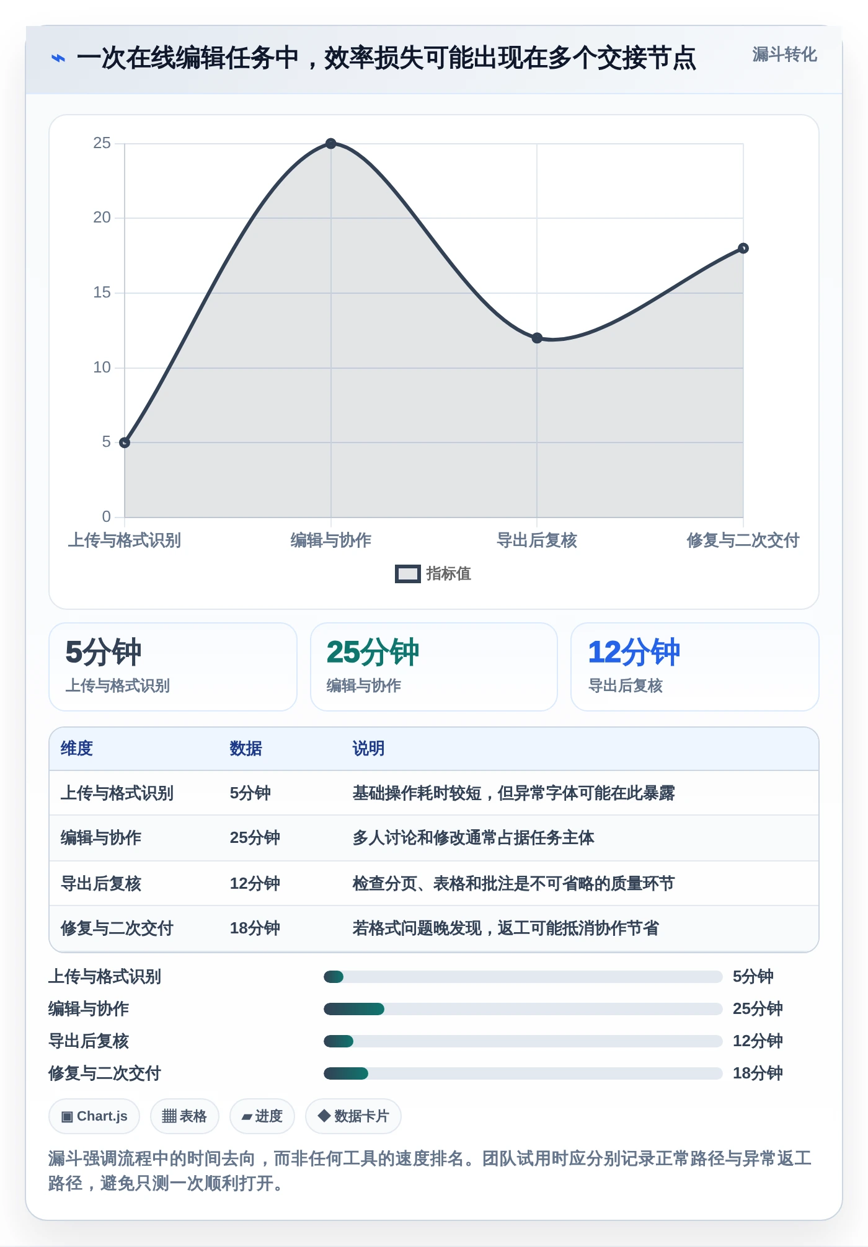Click the 25分钟 label beside the progress bar
This screenshot has width=868, height=1247.
(x=758, y=1009)
